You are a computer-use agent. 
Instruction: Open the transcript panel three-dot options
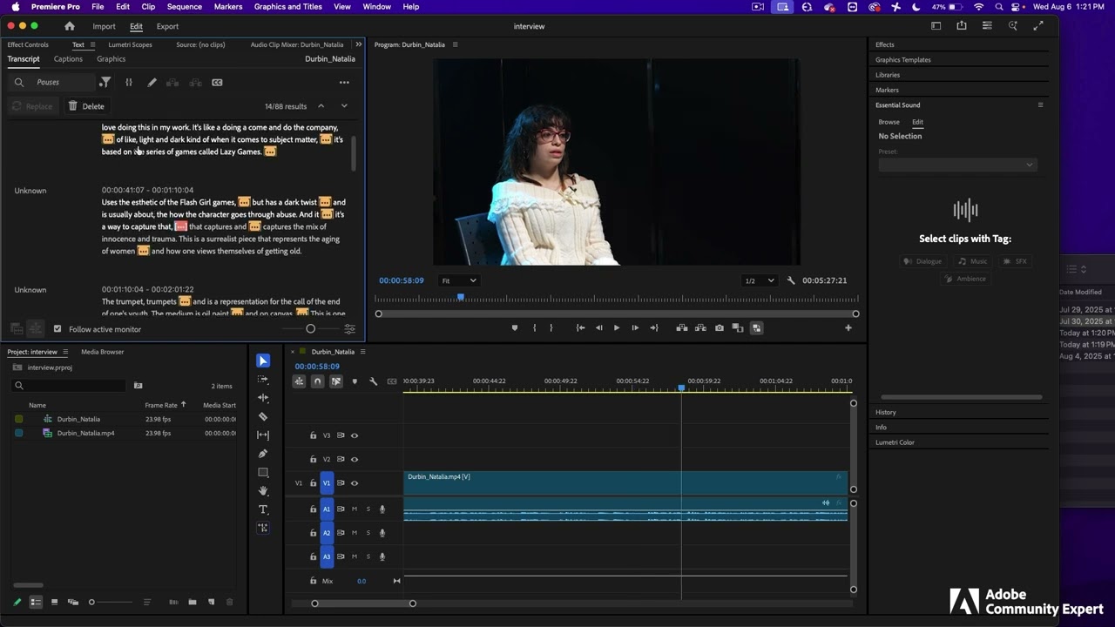pyautogui.click(x=344, y=83)
